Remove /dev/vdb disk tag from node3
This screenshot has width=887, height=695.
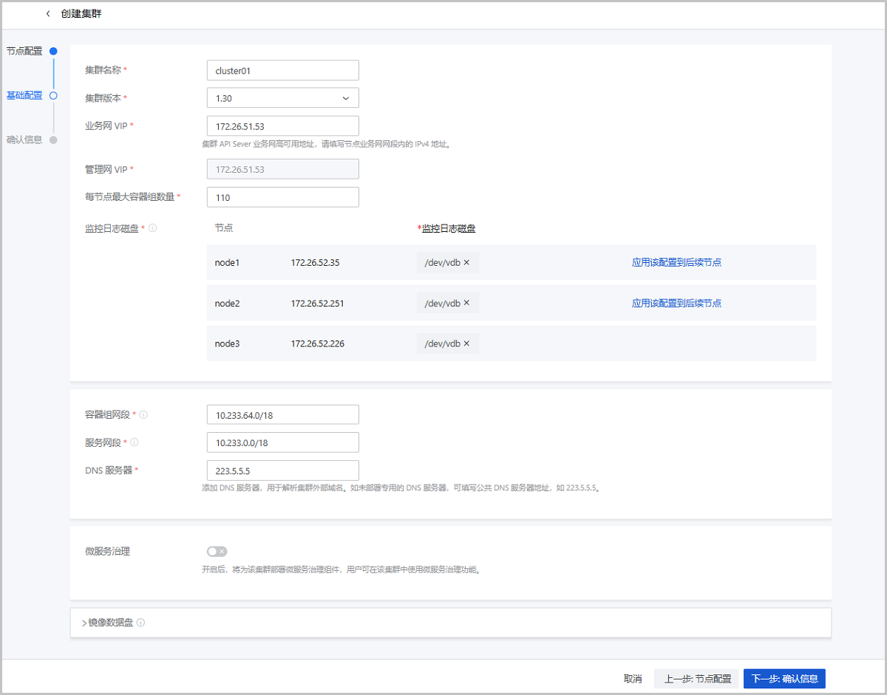coord(466,343)
